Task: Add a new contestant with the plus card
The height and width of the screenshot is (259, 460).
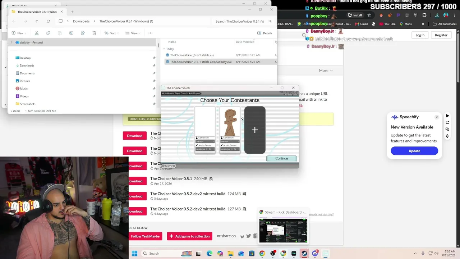Action: (x=255, y=130)
